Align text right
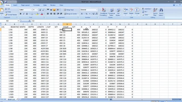 54,14
